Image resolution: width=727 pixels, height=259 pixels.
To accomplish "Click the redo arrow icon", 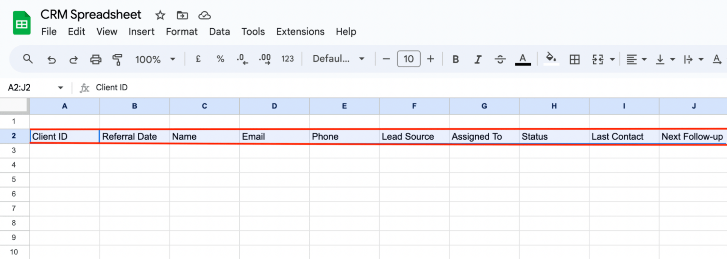I will coord(73,59).
